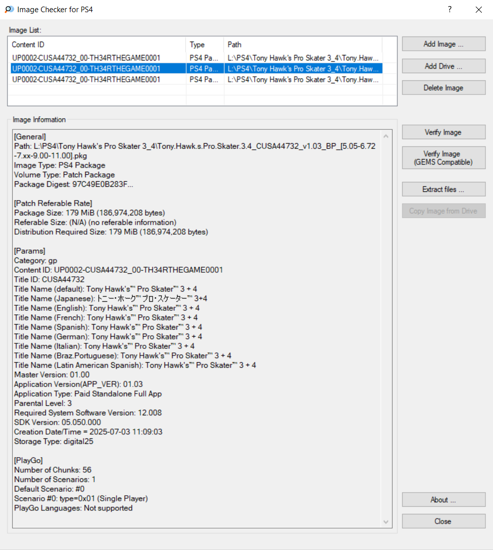Click the Distribution Required Size line
Screen dimensions: 493x550
click(111, 232)
